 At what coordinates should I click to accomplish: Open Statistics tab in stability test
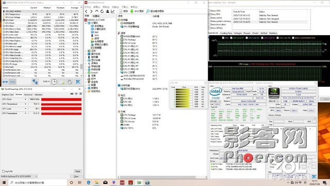pyautogui.click(x=273, y=33)
